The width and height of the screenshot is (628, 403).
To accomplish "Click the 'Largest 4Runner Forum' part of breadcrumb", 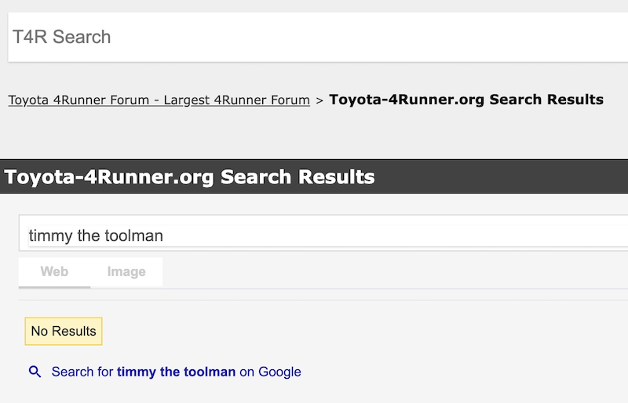I will [x=237, y=100].
